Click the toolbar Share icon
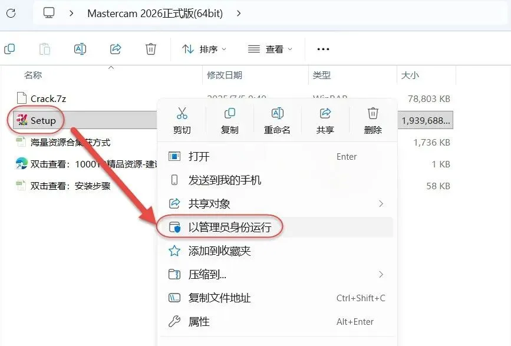 click(116, 49)
